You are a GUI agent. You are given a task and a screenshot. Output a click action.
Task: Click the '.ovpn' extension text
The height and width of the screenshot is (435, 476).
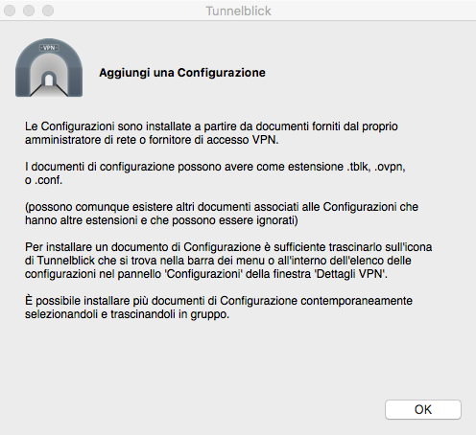(x=390, y=167)
